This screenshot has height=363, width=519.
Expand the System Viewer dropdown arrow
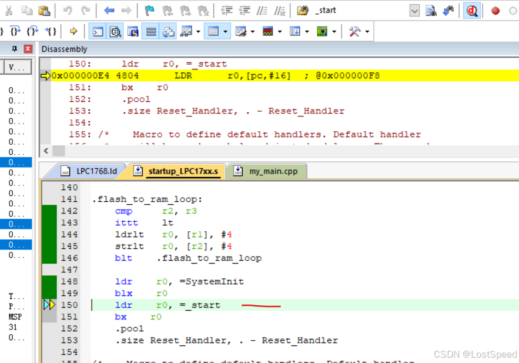(334, 32)
